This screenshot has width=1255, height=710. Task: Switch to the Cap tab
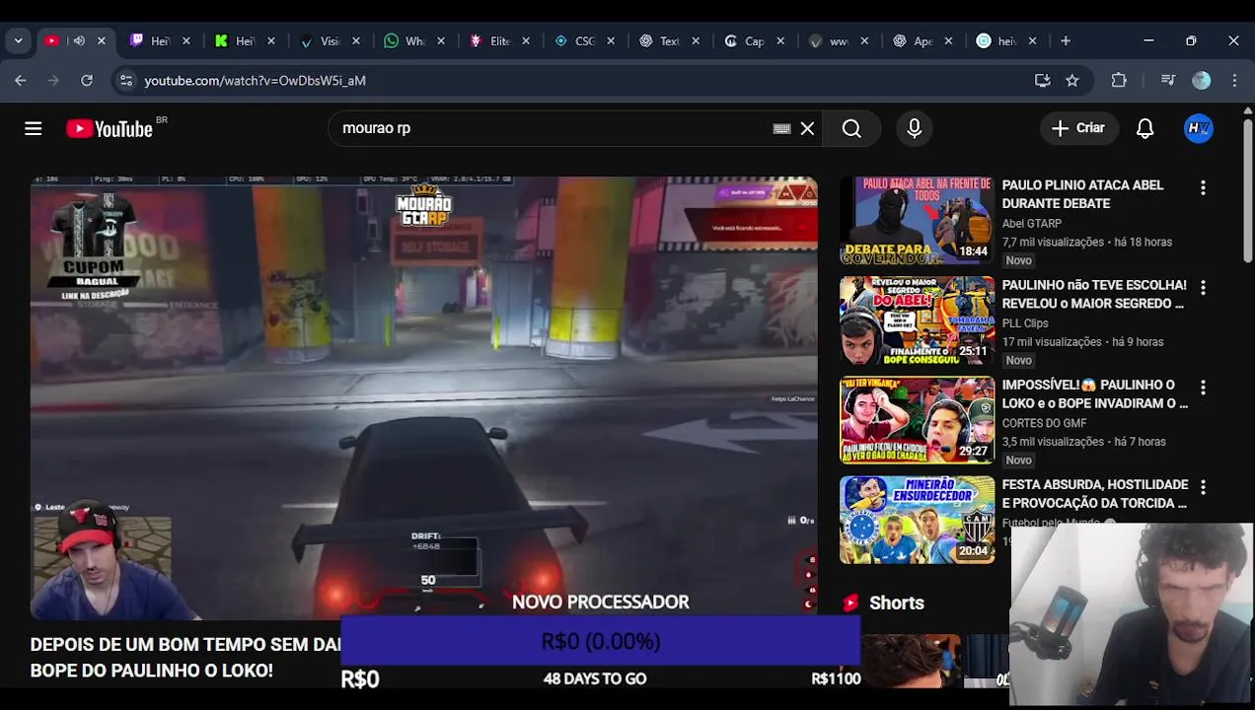(x=752, y=40)
